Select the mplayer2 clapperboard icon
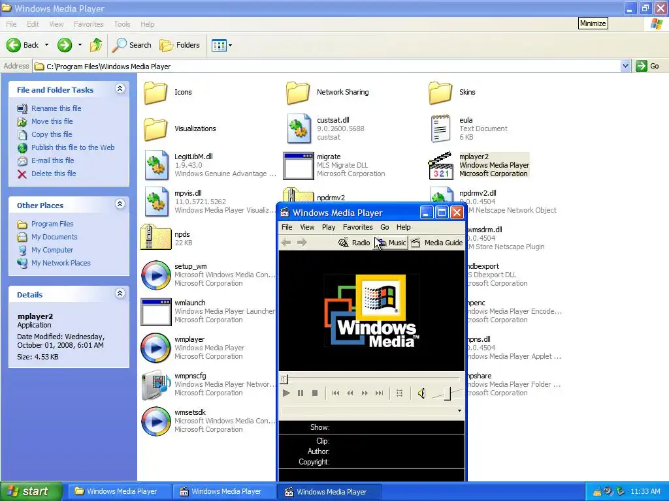This screenshot has width=669, height=501. click(440, 165)
